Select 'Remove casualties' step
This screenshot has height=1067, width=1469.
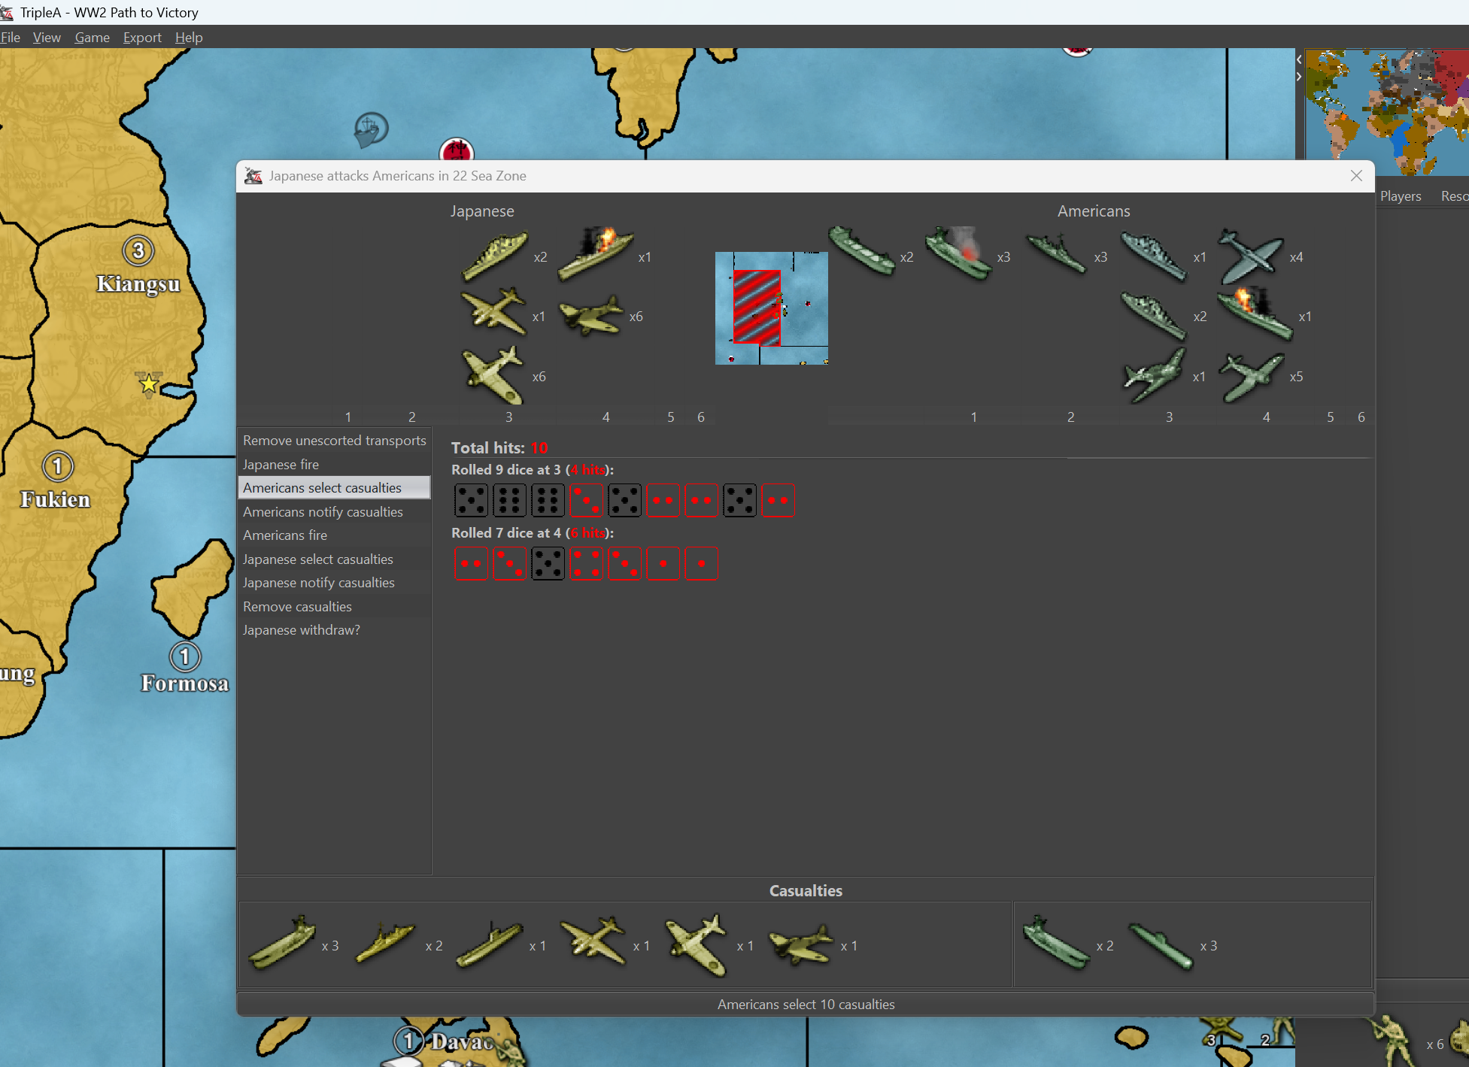pyautogui.click(x=334, y=607)
